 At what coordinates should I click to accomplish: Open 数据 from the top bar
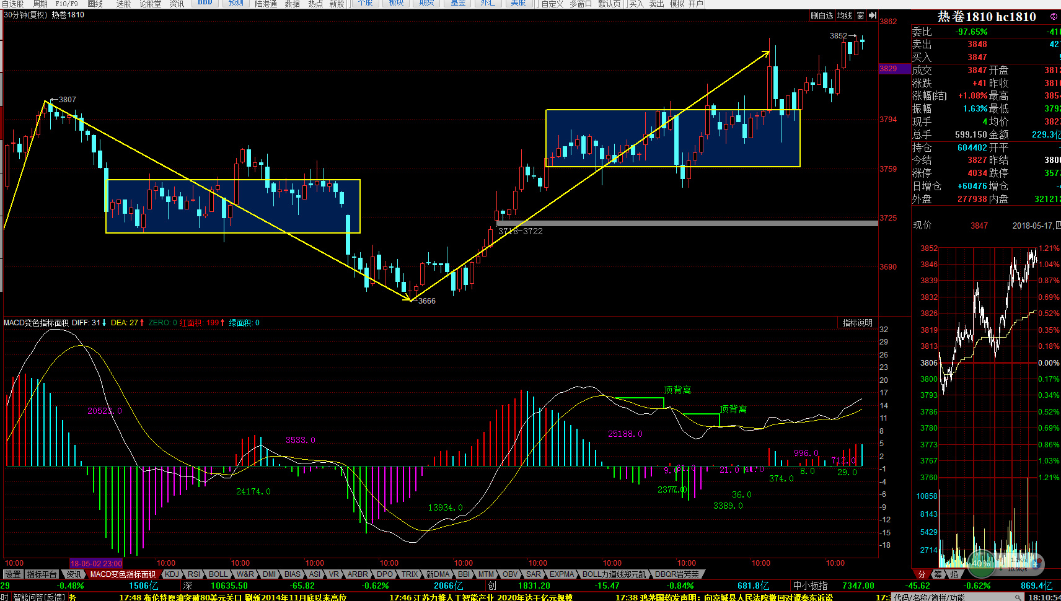[292, 4]
